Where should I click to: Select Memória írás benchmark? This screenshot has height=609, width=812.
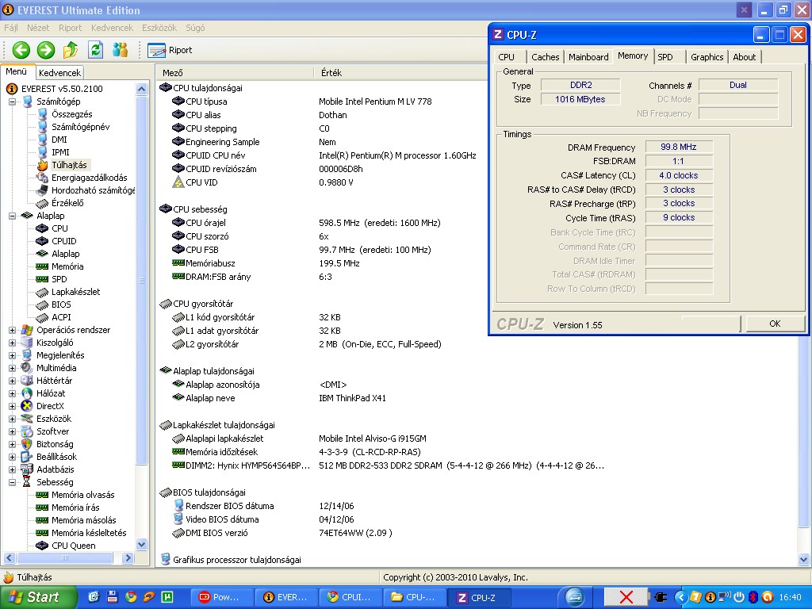pos(75,507)
